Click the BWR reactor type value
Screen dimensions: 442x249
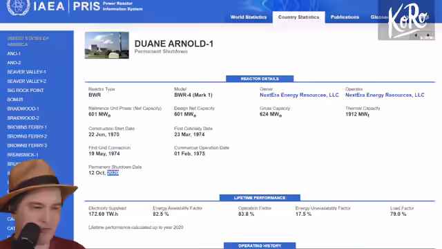click(95, 95)
